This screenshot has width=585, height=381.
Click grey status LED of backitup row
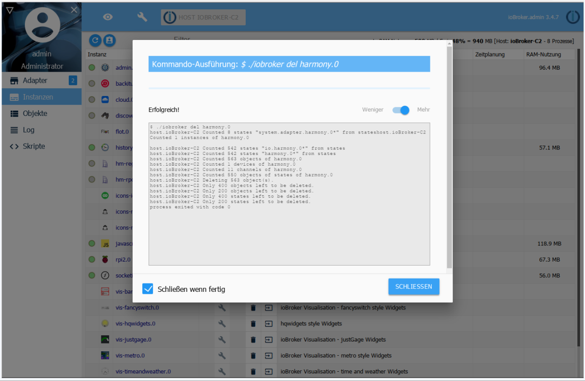(x=92, y=84)
